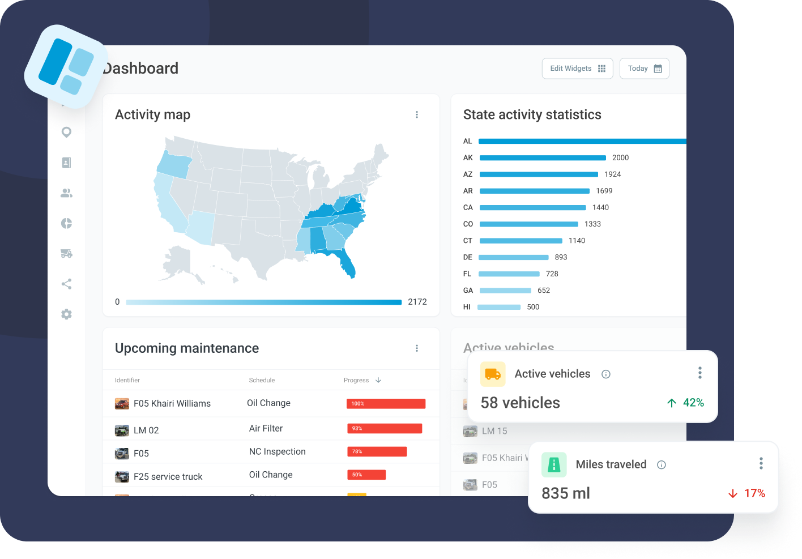This screenshot has width=802, height=559.
Task: Click the LM 02 vehicle thumbnail
Action: tap(122, 430)
